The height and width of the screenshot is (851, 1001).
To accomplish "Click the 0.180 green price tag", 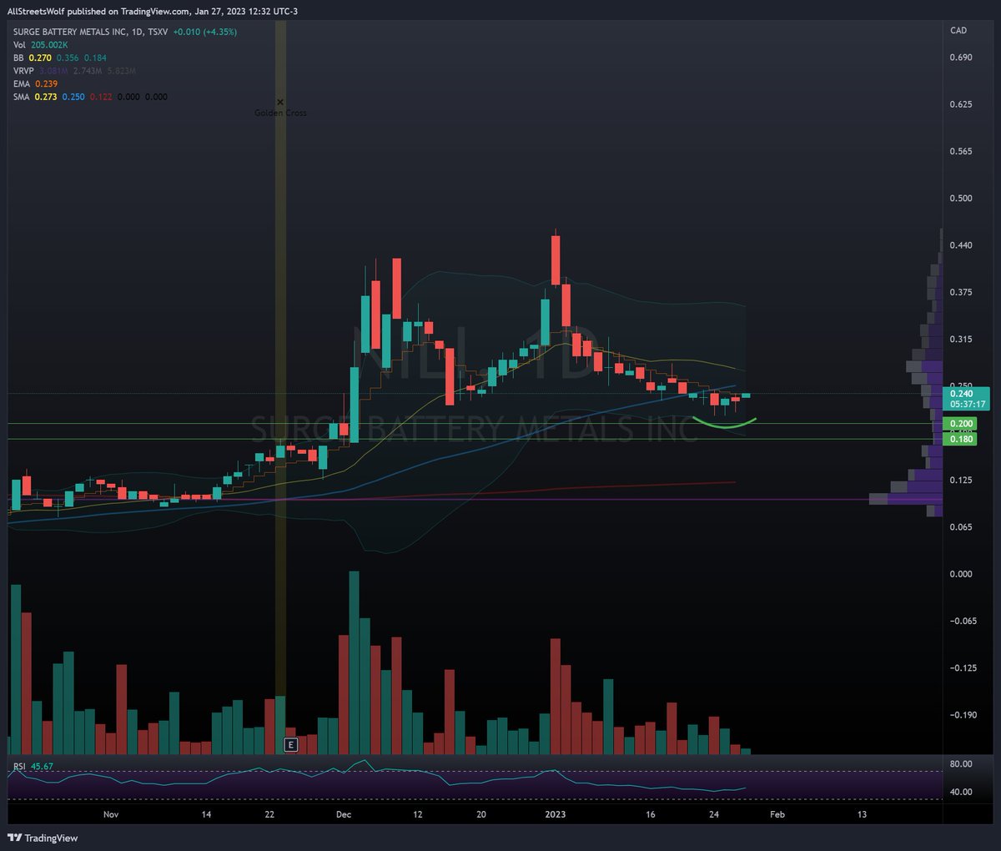I will [958, 439].
